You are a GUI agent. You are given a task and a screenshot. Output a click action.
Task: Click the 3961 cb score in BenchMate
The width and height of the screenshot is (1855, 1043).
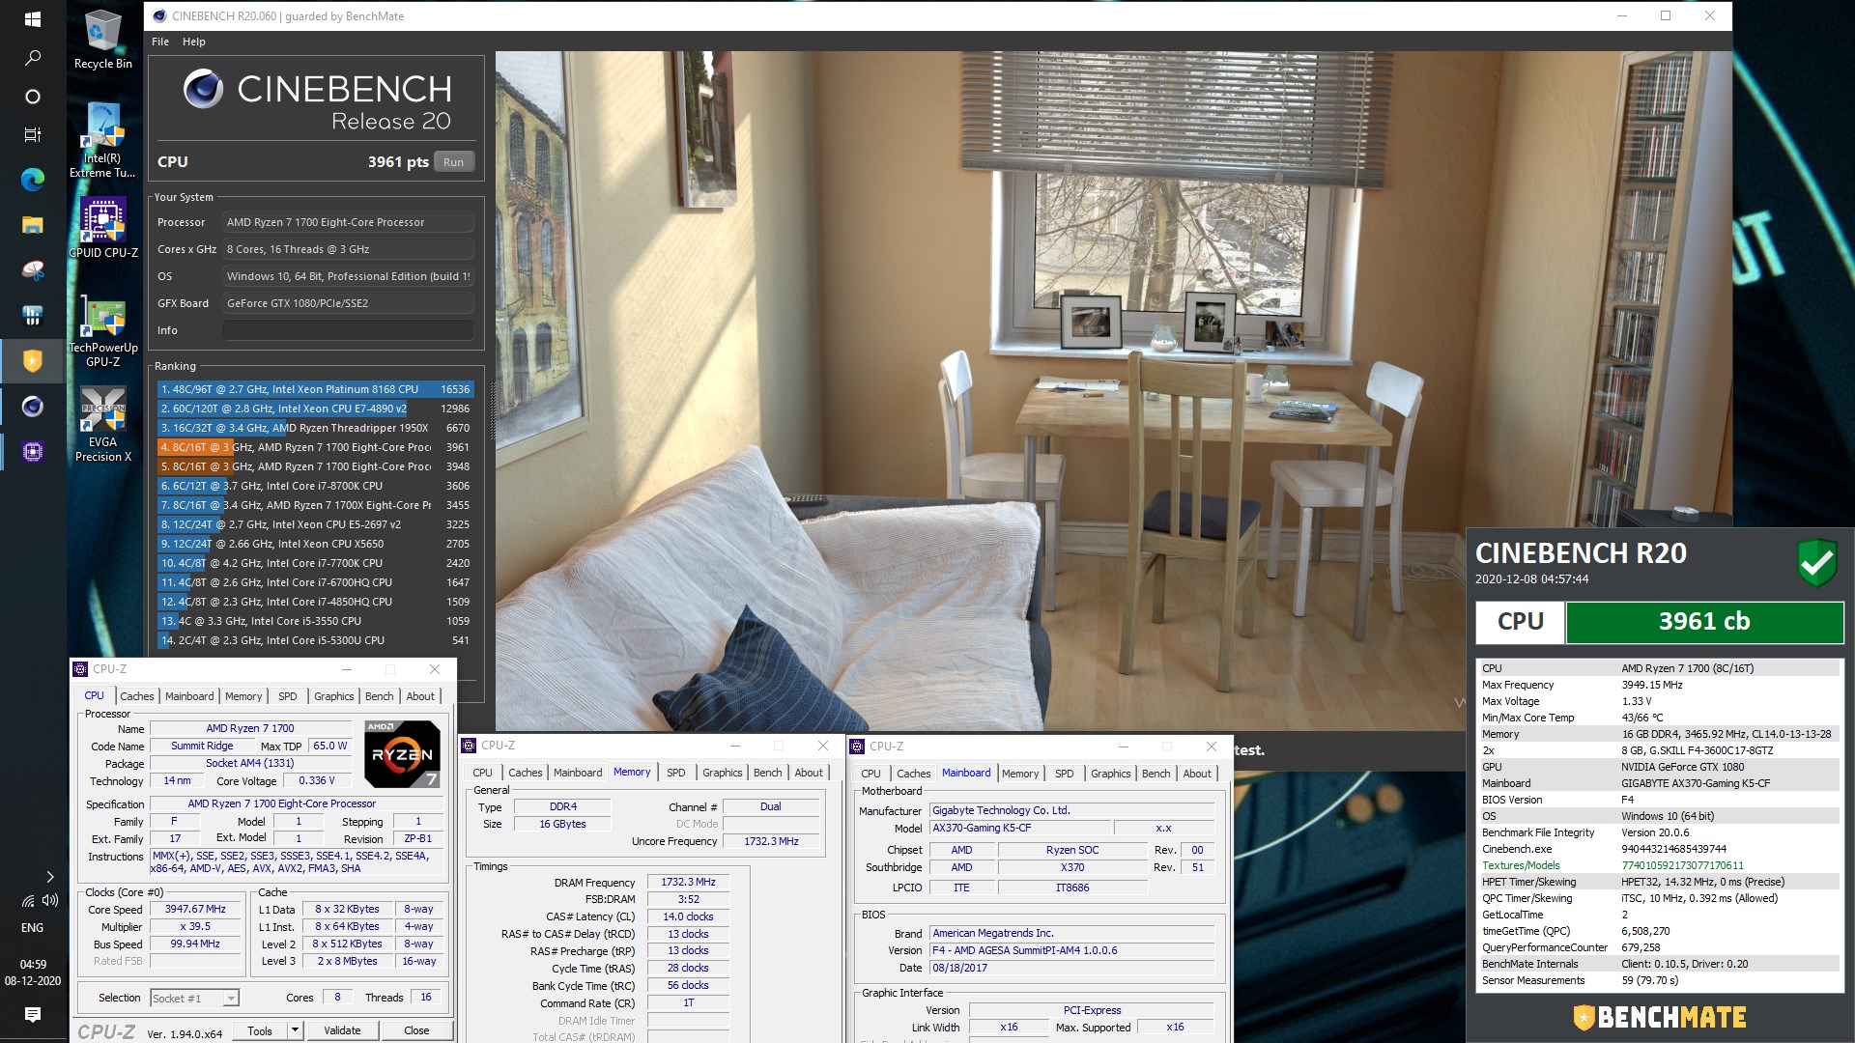click(x=1704, y=622)
